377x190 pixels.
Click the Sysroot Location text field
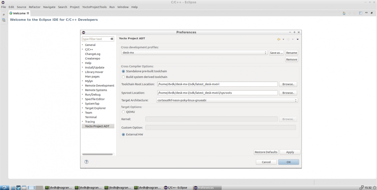[217, 93]
